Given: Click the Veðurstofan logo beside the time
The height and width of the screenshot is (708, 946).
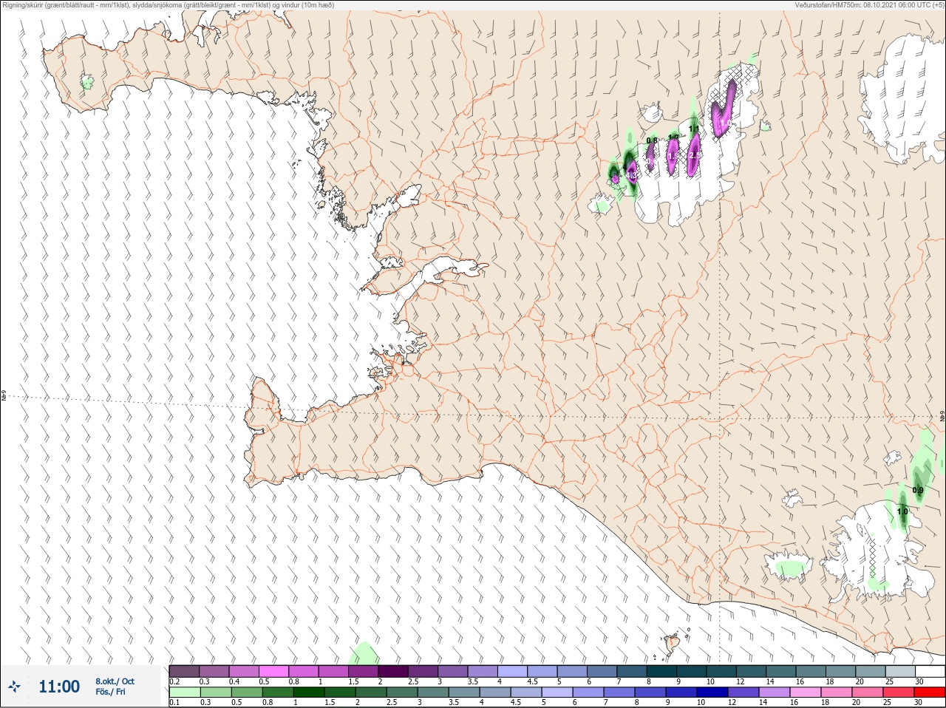Looking at the screenshot, I should tap(14, 687).
